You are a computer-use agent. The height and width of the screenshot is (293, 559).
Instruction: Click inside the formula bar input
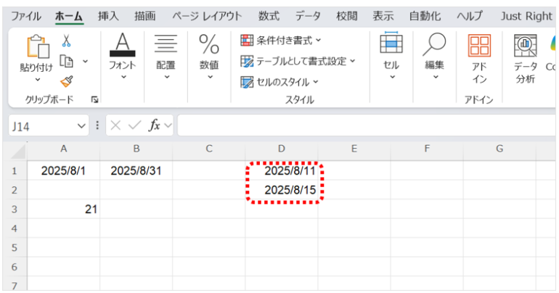coord(367,125)
